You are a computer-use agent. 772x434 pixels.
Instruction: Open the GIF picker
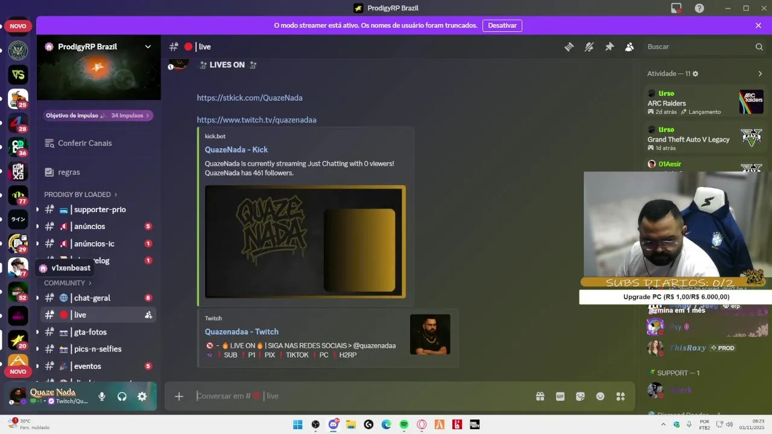click(x=560, y=396)
